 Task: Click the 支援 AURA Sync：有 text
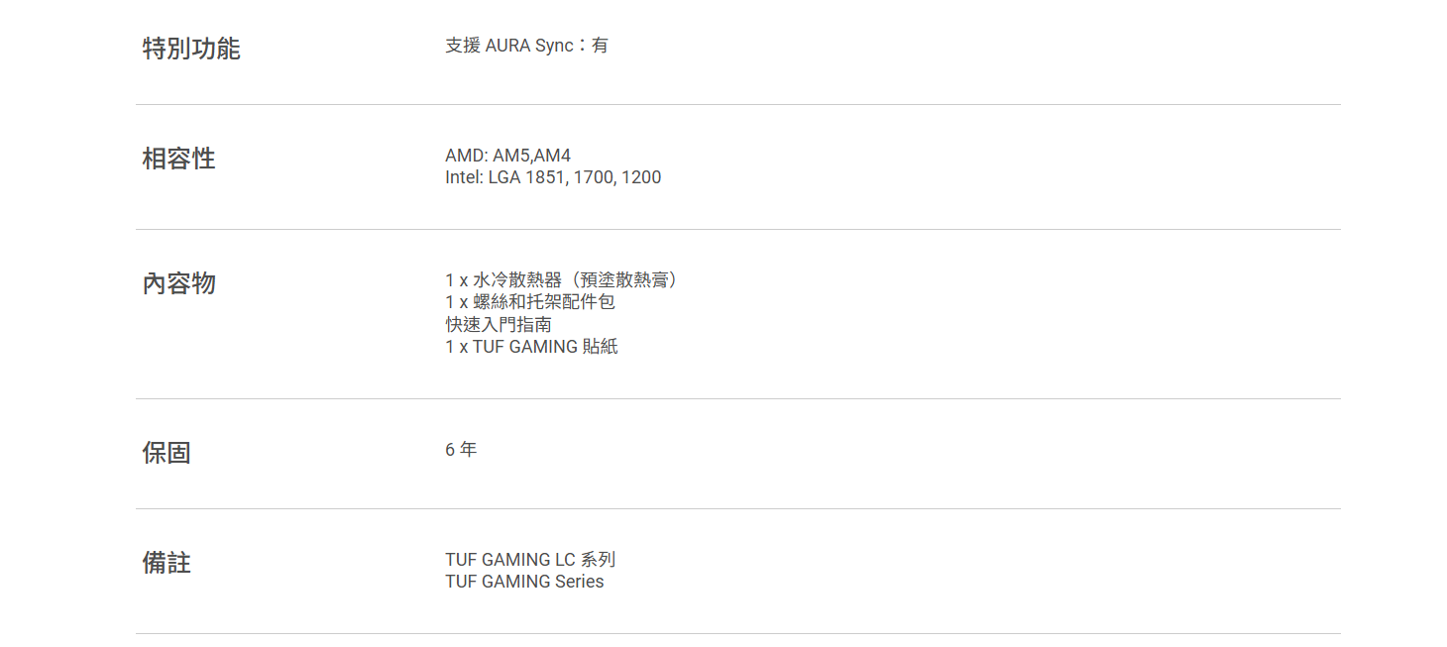526,46
